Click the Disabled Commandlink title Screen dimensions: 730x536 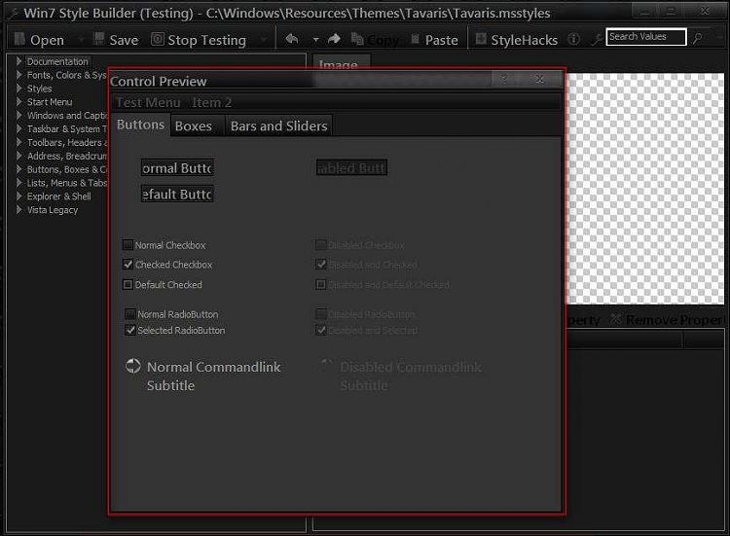(x=411, y=367)
